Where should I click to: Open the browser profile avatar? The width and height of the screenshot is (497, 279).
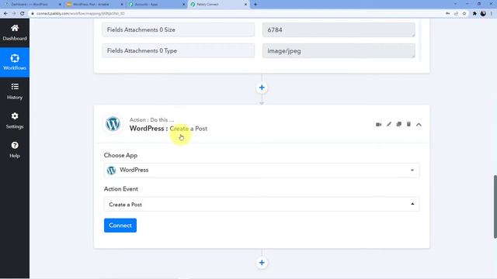tap(483, 14)
